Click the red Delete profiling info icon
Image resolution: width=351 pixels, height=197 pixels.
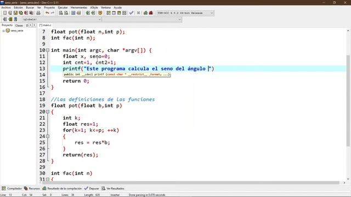click(151, 13)
